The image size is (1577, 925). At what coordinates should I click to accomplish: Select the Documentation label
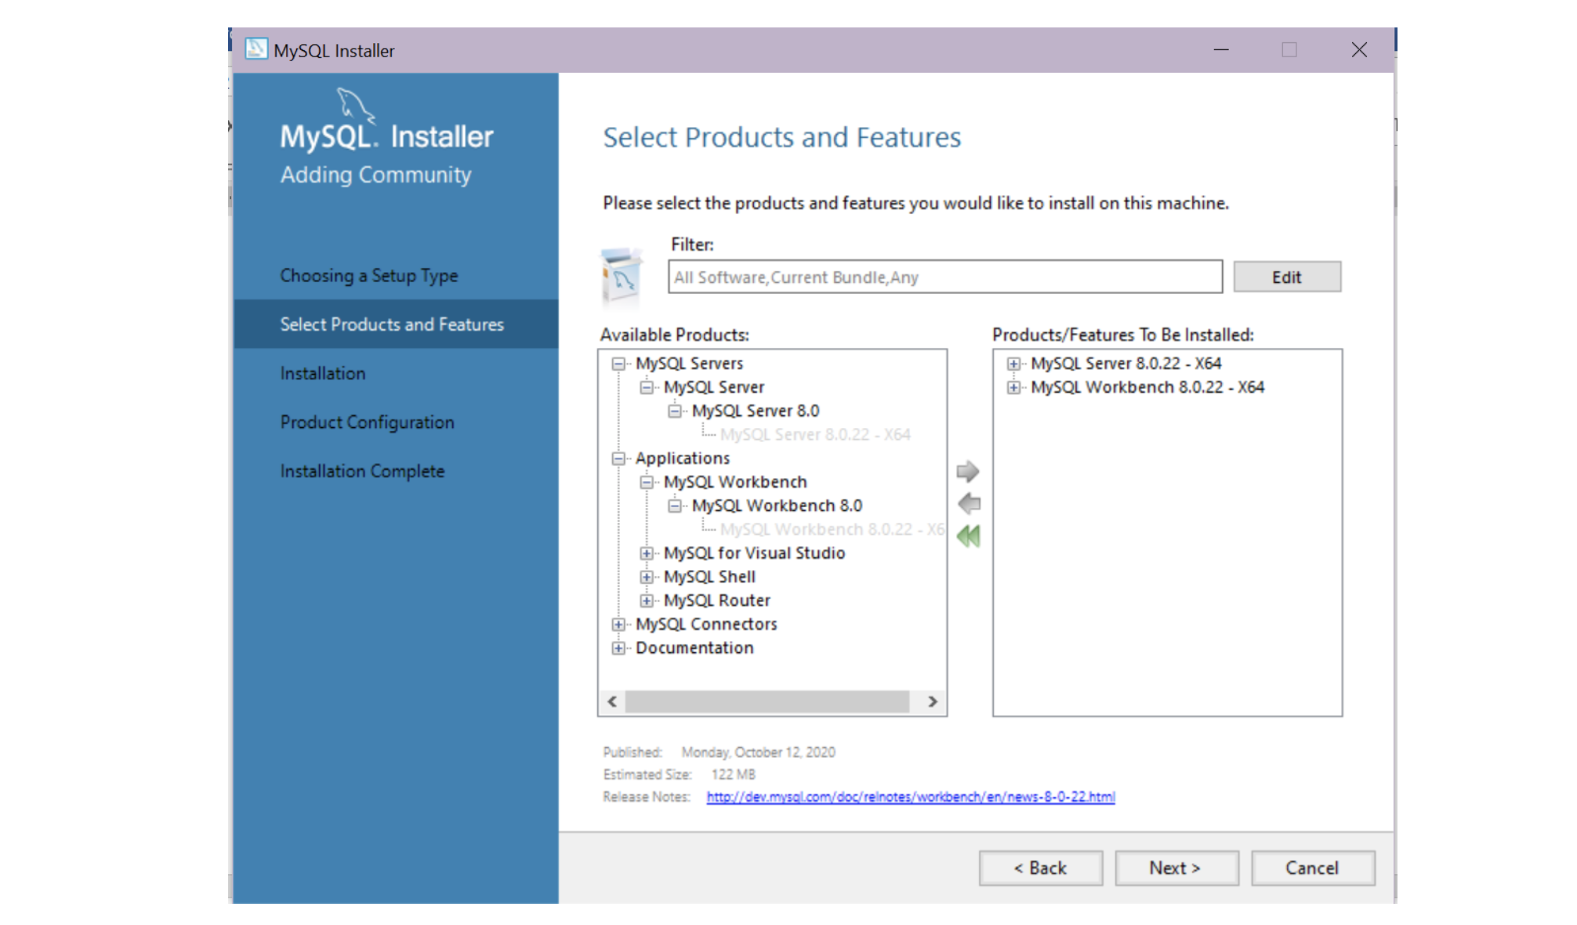[694, 648]
